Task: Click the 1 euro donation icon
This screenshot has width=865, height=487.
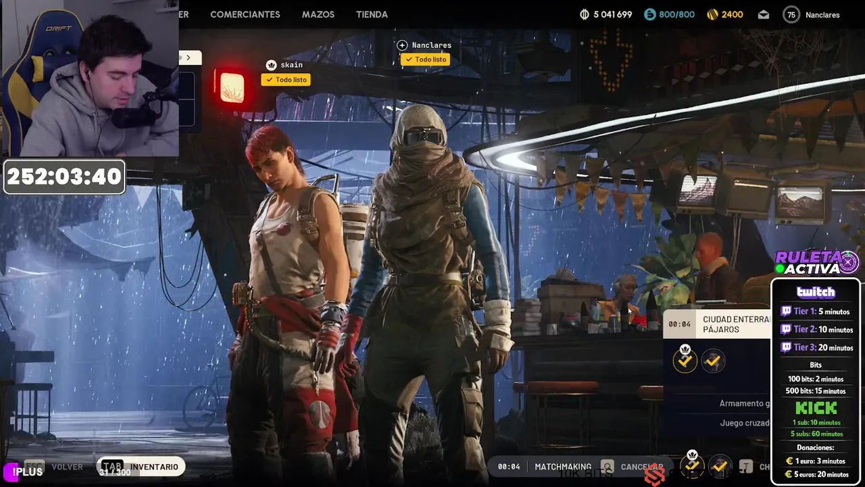Action: [789, 461]
